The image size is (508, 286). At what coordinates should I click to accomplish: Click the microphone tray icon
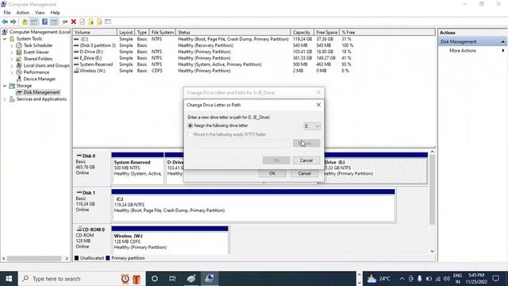click(420, 279)
